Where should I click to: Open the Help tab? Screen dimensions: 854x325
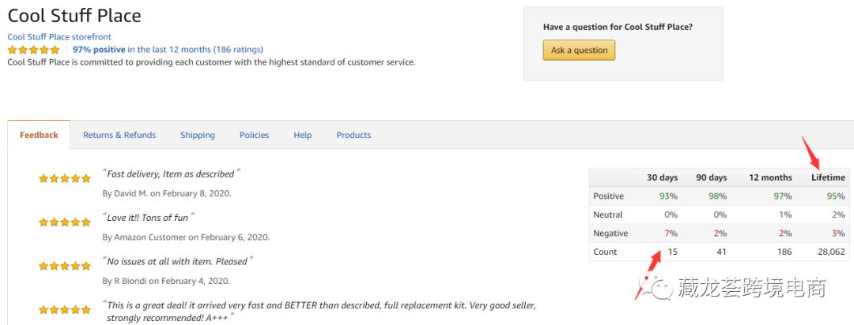(303, 135)
